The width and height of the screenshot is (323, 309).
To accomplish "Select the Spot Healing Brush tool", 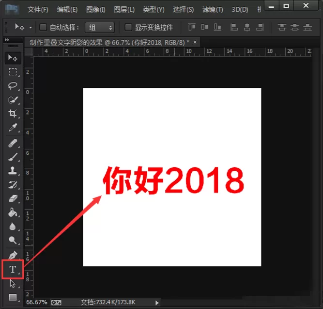I will (x=13, y=143).
